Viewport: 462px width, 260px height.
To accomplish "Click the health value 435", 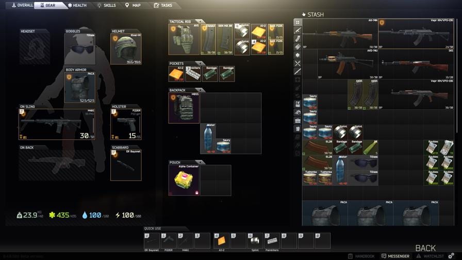I will (63, 215).
